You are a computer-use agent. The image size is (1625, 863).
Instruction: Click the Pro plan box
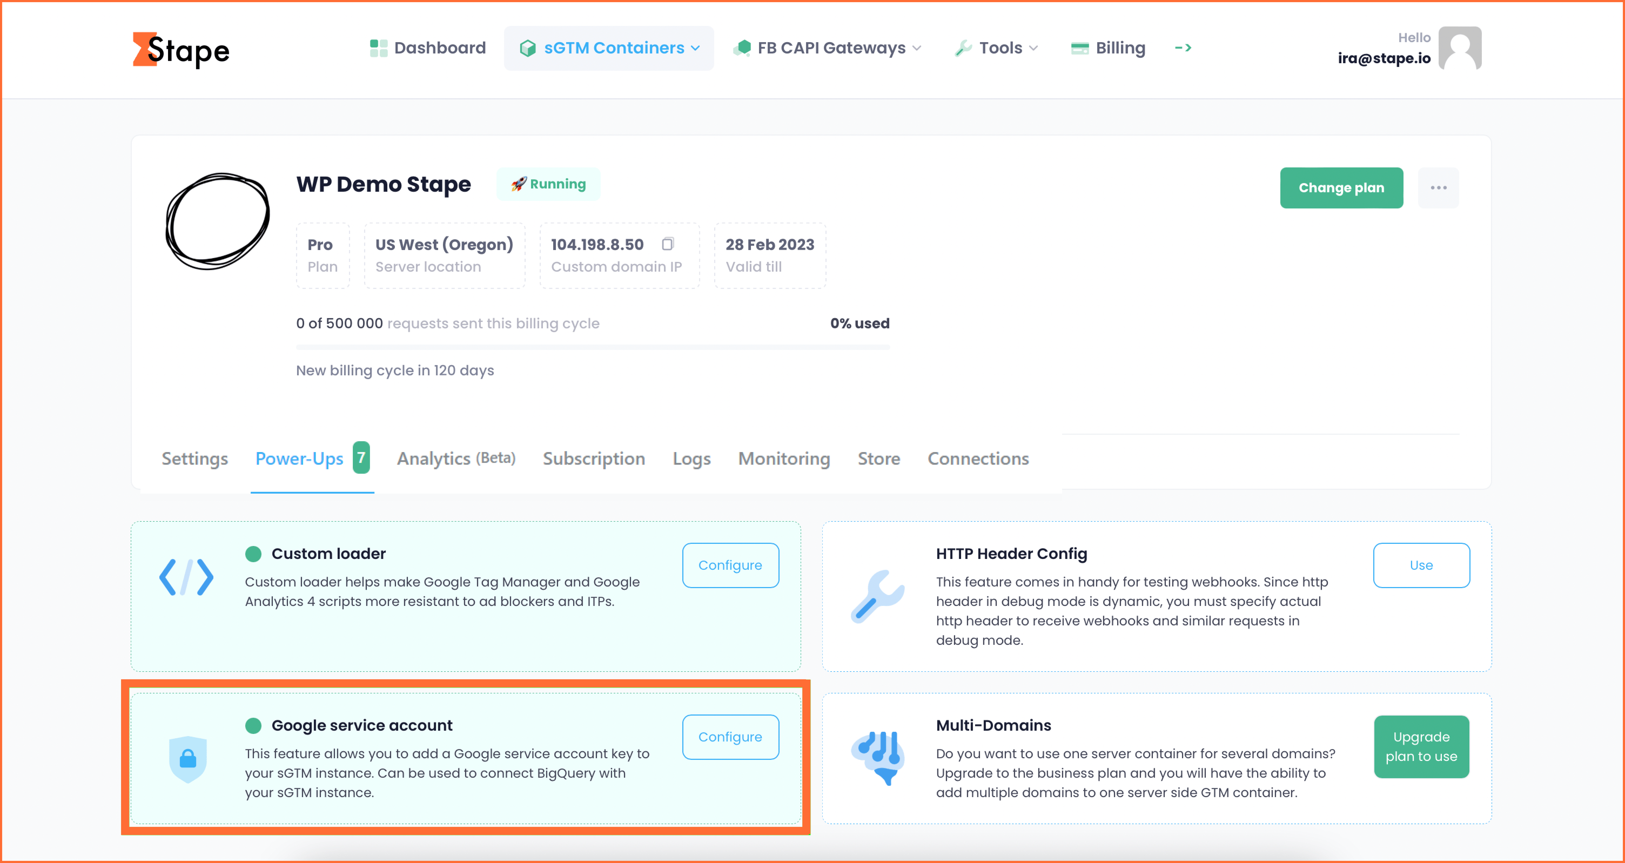pyautogui.click(x=323, y=255)
